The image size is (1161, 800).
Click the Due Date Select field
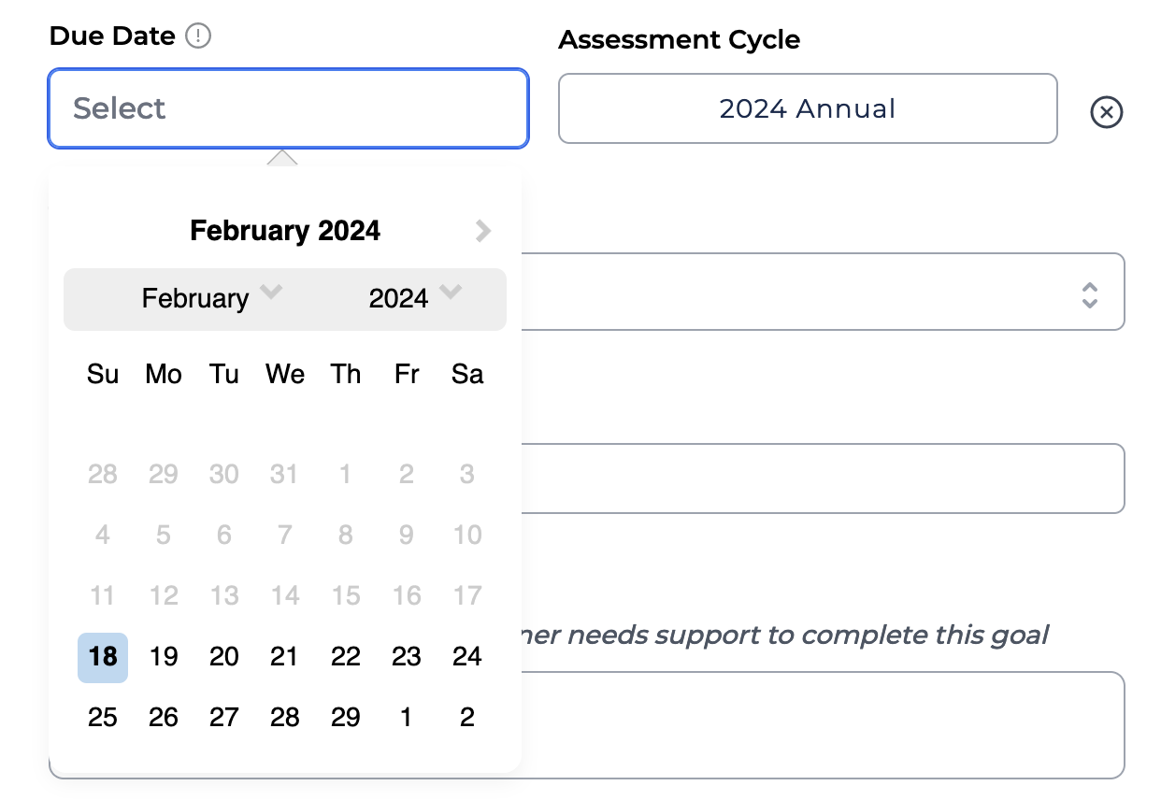coord(288,108)
